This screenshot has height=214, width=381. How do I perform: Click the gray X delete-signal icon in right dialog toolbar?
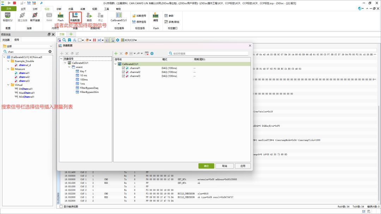121,53
